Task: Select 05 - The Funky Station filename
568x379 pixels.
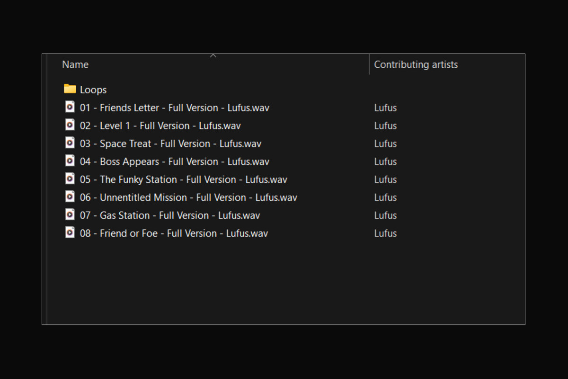Action: click(183, 180)
